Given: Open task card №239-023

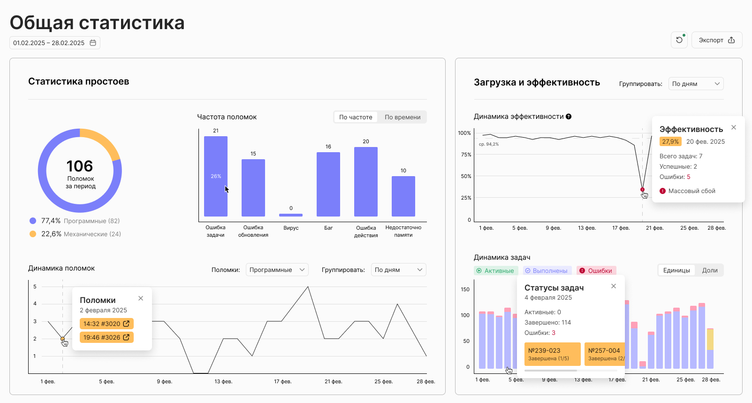Looking at the screenshot, I should coord(553,354).
